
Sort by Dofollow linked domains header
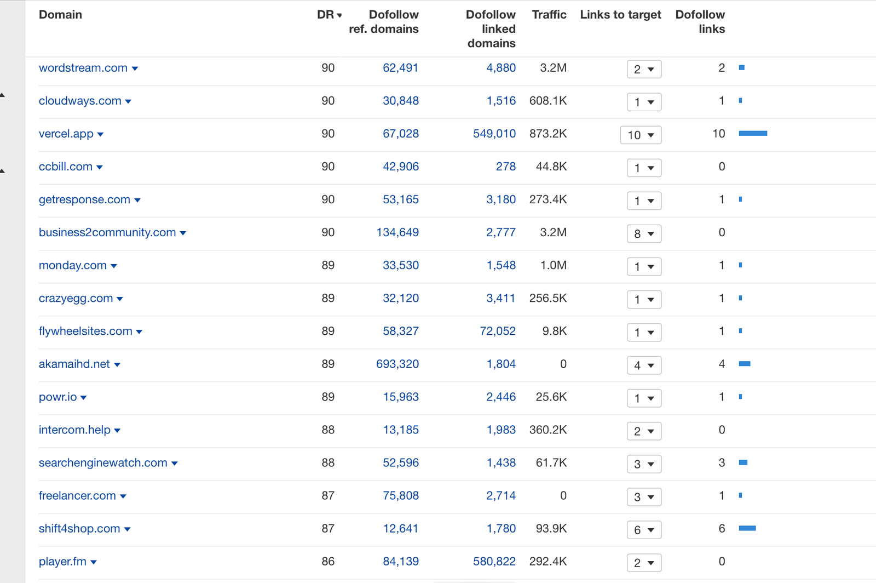491,29
